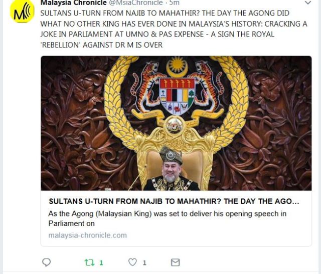Expand the tweet options chevron menu
The height and width of the screenshot is (274, 321).
[x=308, y=3]
